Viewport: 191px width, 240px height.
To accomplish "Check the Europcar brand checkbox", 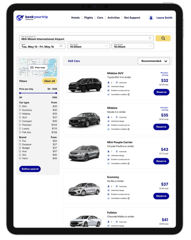I will coord(20,144).
